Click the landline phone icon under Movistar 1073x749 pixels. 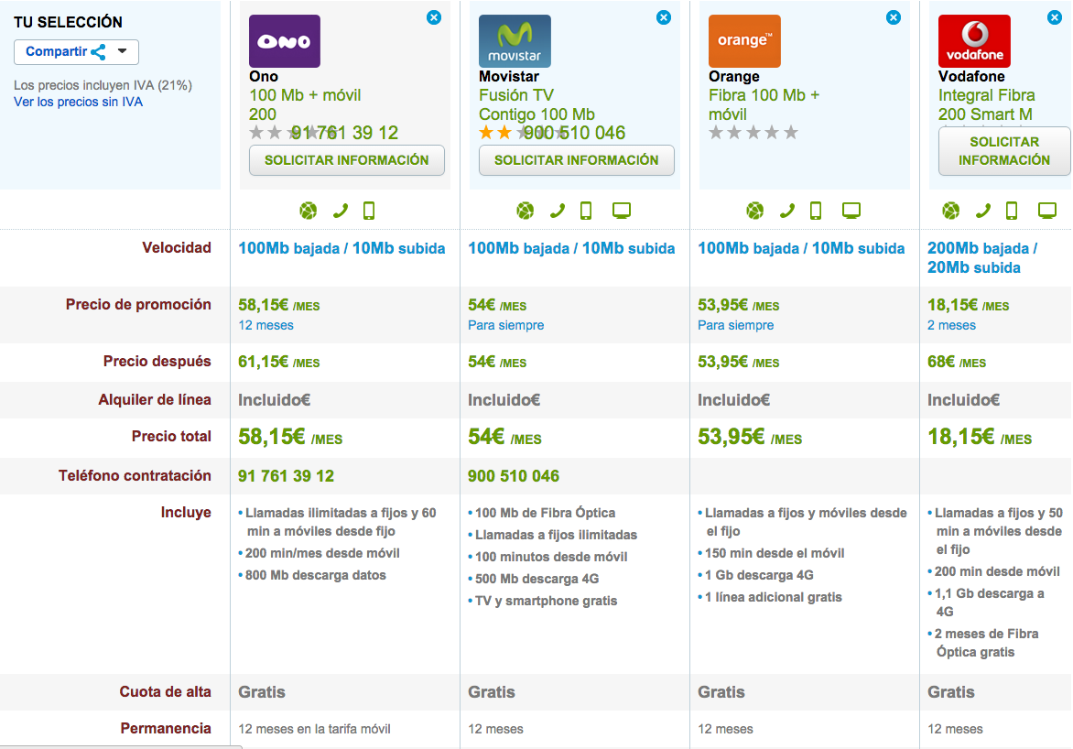click(x=557, y=211)
